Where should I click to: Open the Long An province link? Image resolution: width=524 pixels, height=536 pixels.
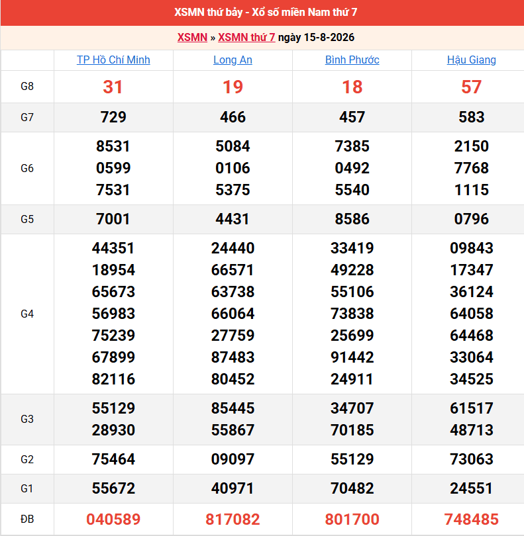click(233, 60)
